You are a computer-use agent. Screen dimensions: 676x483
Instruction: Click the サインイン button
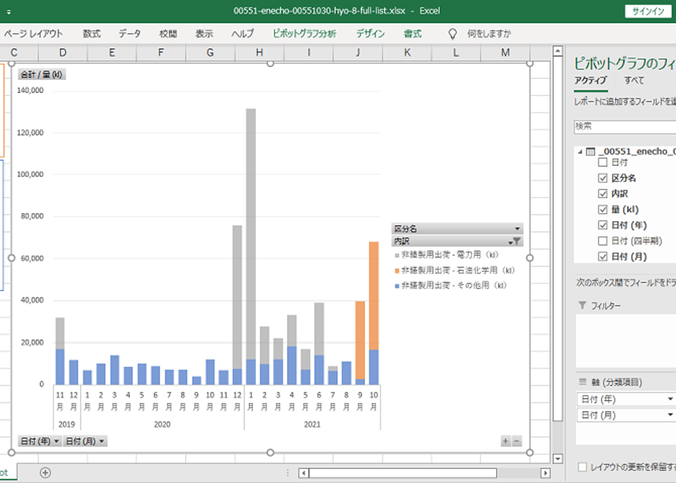tap(648, 11)
